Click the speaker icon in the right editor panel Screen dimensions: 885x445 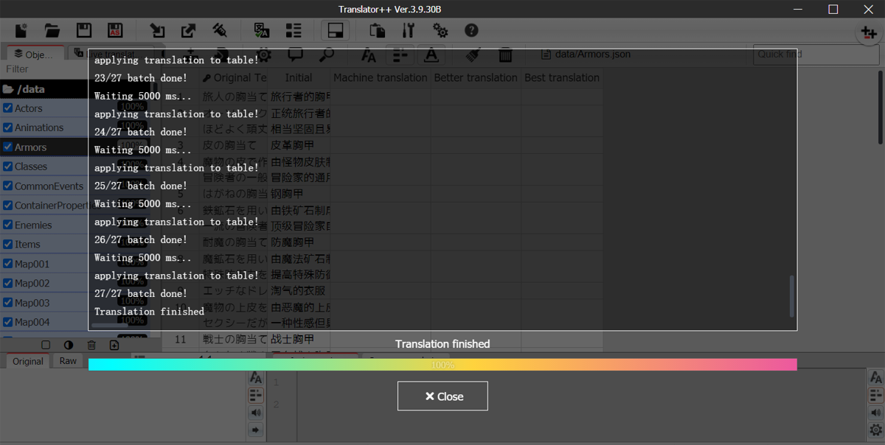(x=875, y=413)
